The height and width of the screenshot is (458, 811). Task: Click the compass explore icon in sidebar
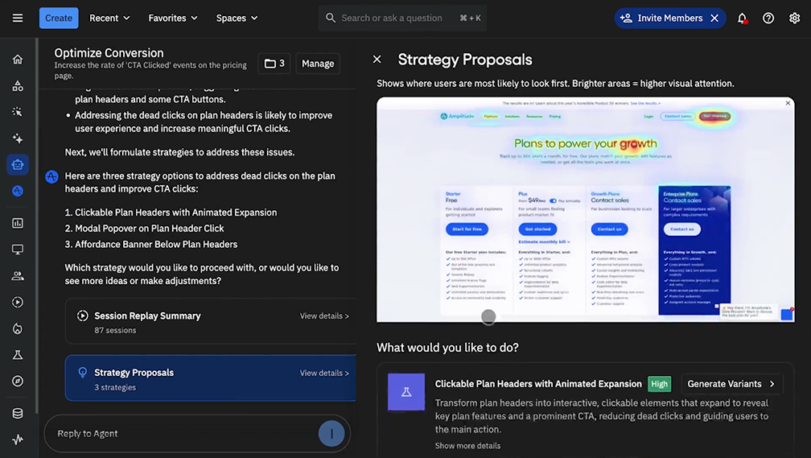click(18, 382)
